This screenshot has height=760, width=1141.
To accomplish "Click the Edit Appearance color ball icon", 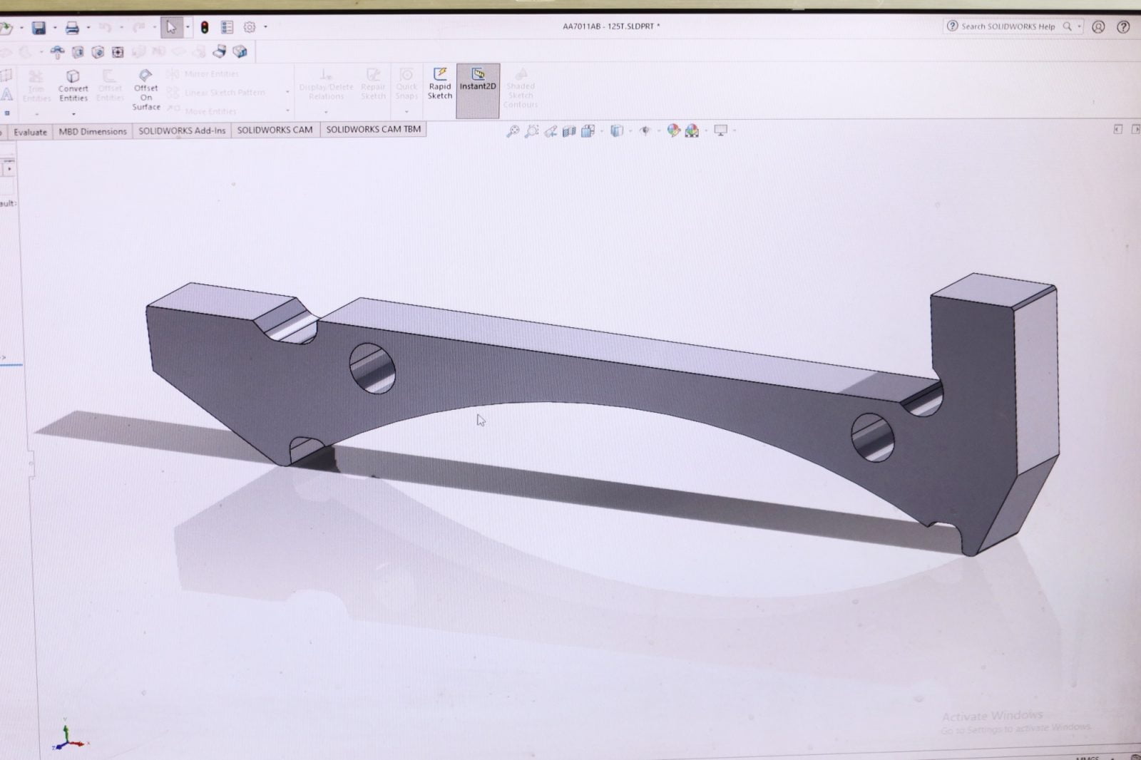I will tap(673, 130).
